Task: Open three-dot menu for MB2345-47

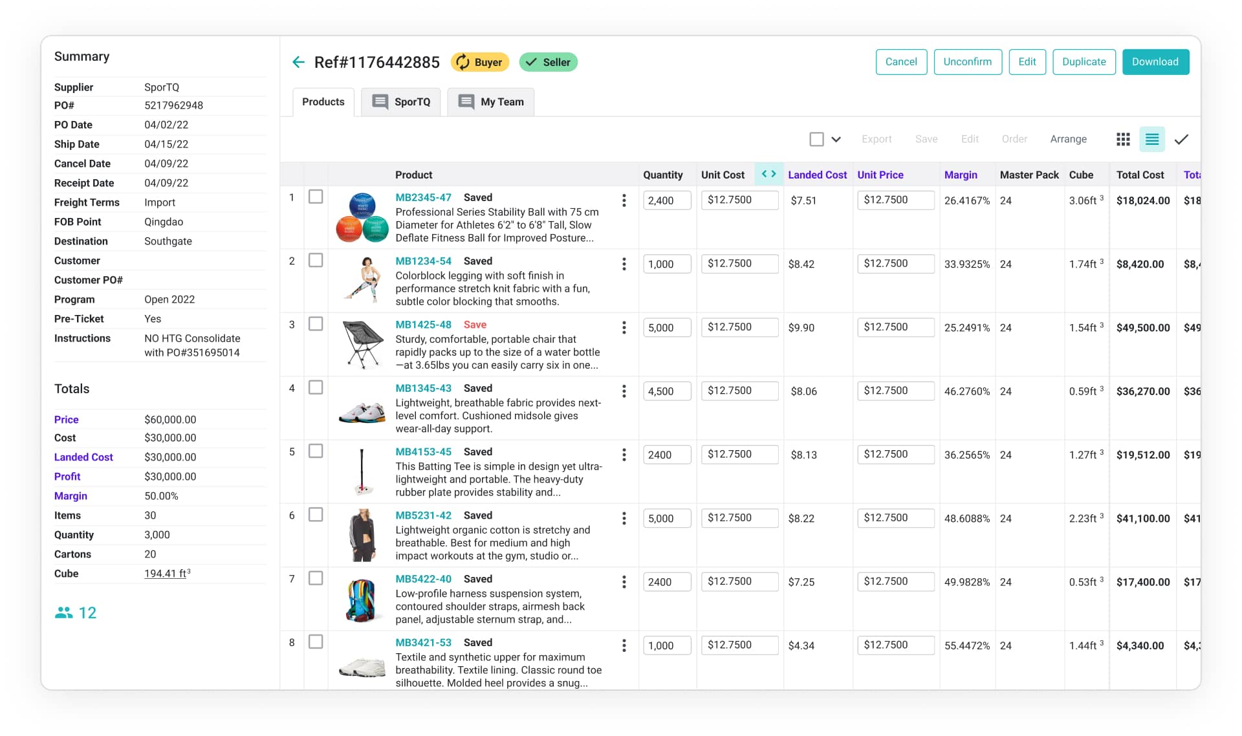Action: (624, 200)
